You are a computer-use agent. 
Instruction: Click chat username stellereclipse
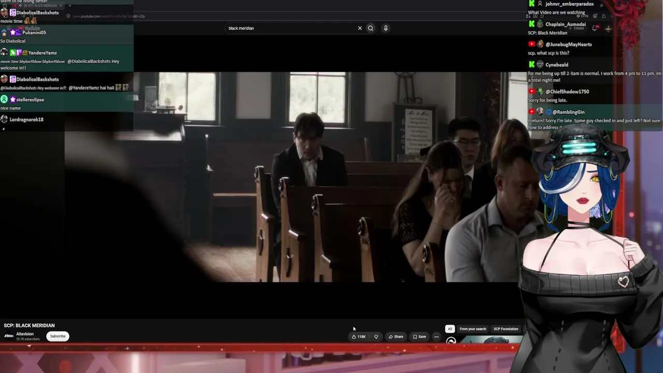pyautogui.click(x=30, y=99)
